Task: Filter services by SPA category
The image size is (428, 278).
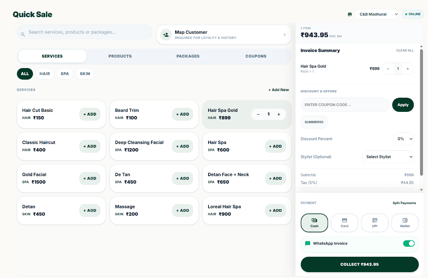Action: pos(65,74)
